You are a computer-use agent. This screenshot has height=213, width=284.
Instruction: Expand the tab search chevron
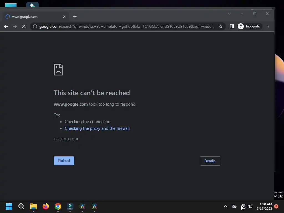[x=229, y=14]
